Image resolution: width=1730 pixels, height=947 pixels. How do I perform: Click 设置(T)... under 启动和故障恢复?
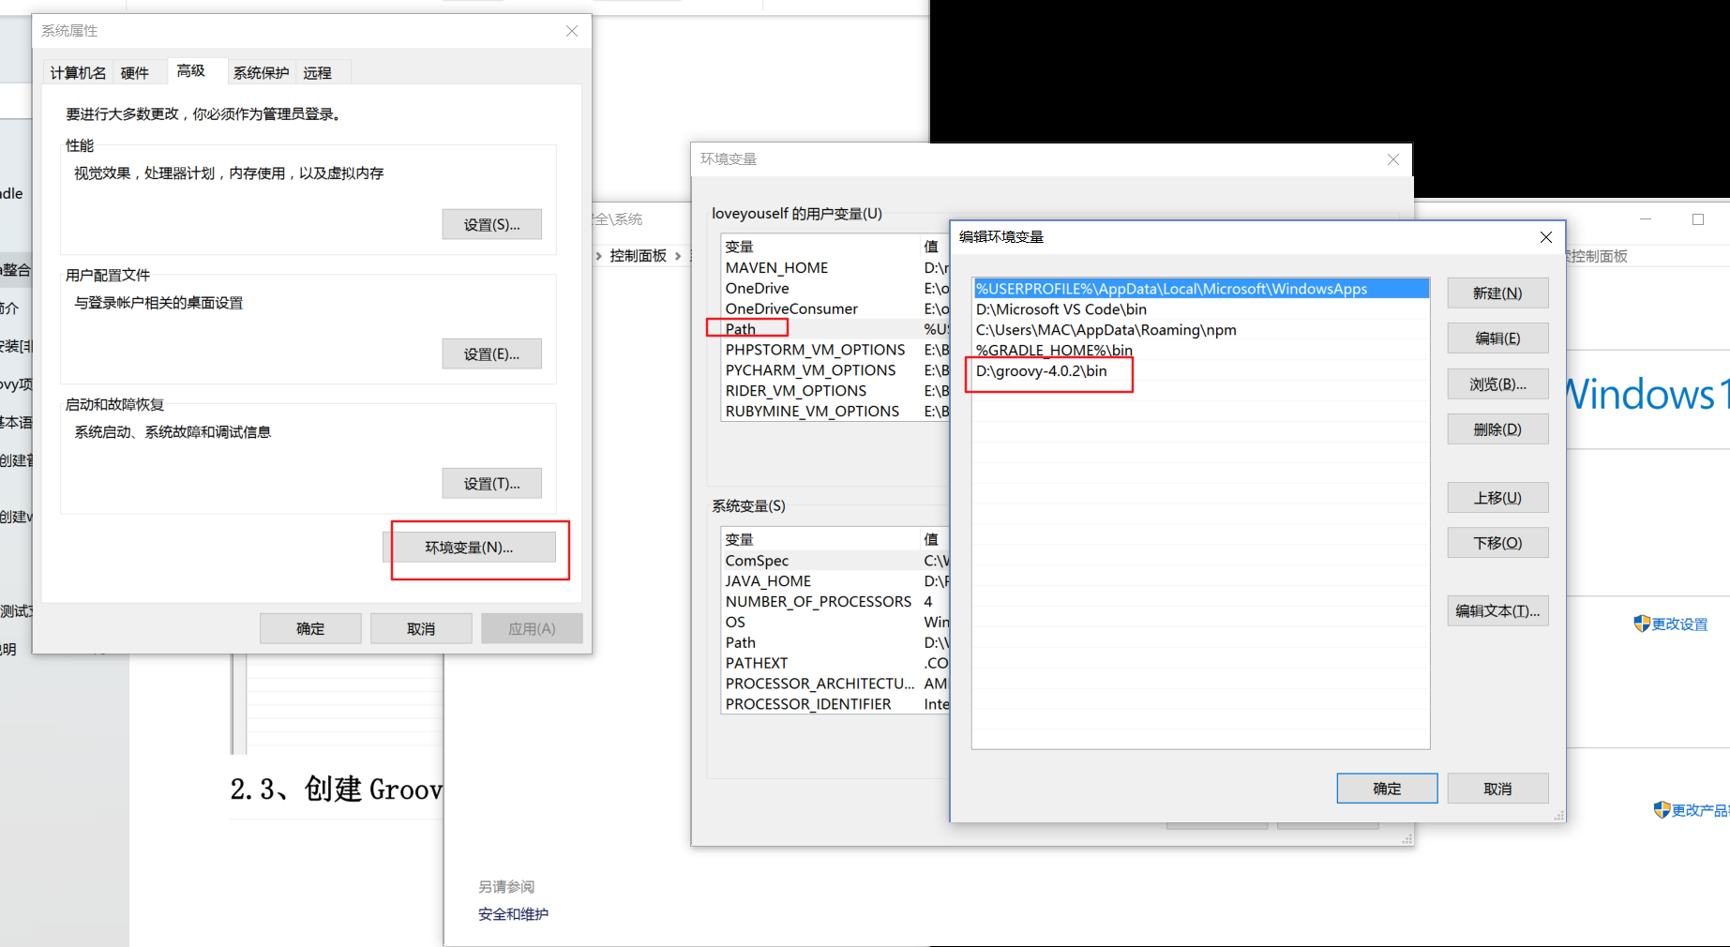click(x=491, y=483)
